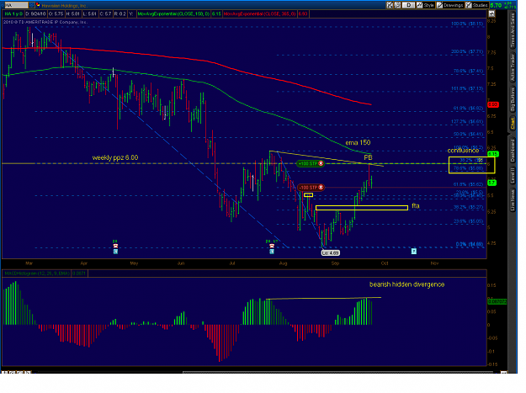Open the Drawings menu

pyautogui.click(x=450, y=5)
